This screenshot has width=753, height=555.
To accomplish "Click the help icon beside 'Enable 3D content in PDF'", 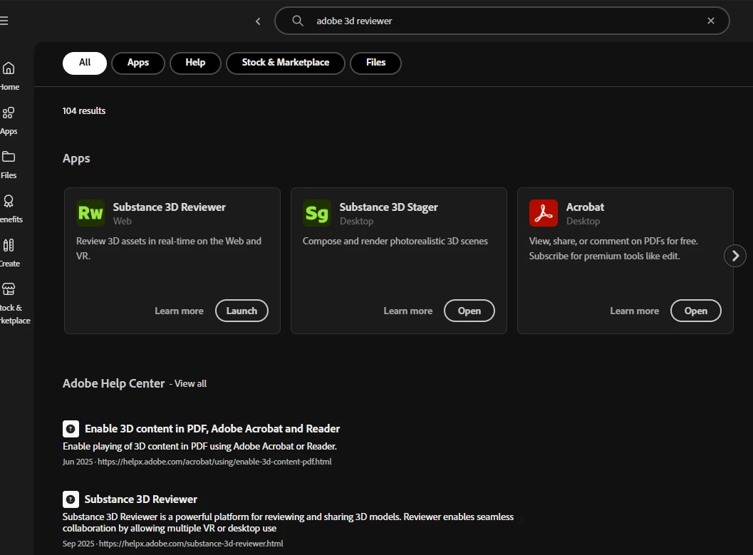I will tap(71, 429).
